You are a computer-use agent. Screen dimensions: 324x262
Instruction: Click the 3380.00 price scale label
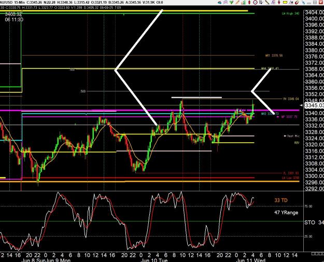314,50
